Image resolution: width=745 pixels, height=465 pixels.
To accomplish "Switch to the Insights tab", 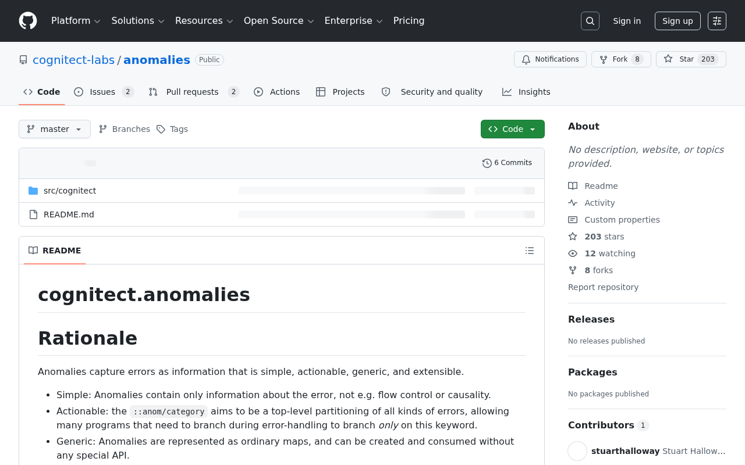I will pos(526,92).
